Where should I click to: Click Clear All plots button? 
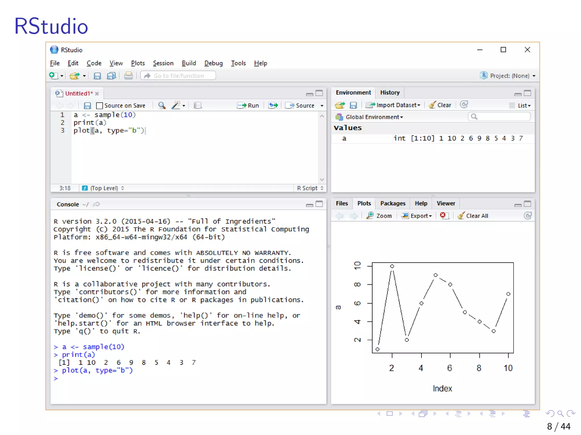[x=473, y=216]
